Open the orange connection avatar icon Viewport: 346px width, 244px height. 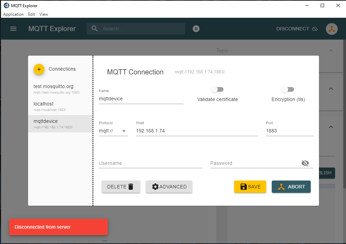(x=332, y=29)
